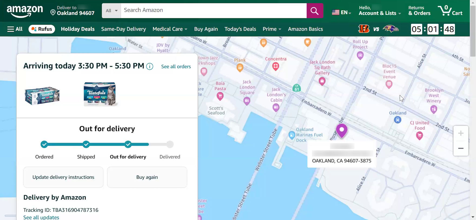Open the second Tastefuls cat food thumbnail
The height and width of the screenshot is (220, 476).
100,94
